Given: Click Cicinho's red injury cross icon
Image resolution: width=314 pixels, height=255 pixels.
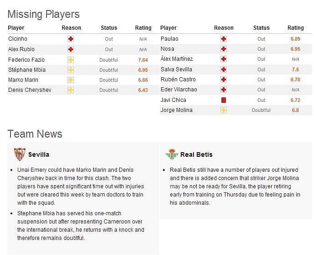Looking at the screenshot, I should coord(71,39).
